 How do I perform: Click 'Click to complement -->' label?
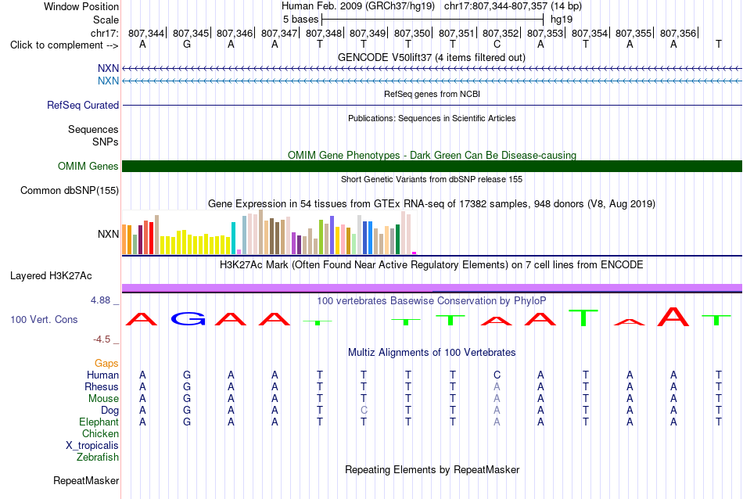(64, 45)
